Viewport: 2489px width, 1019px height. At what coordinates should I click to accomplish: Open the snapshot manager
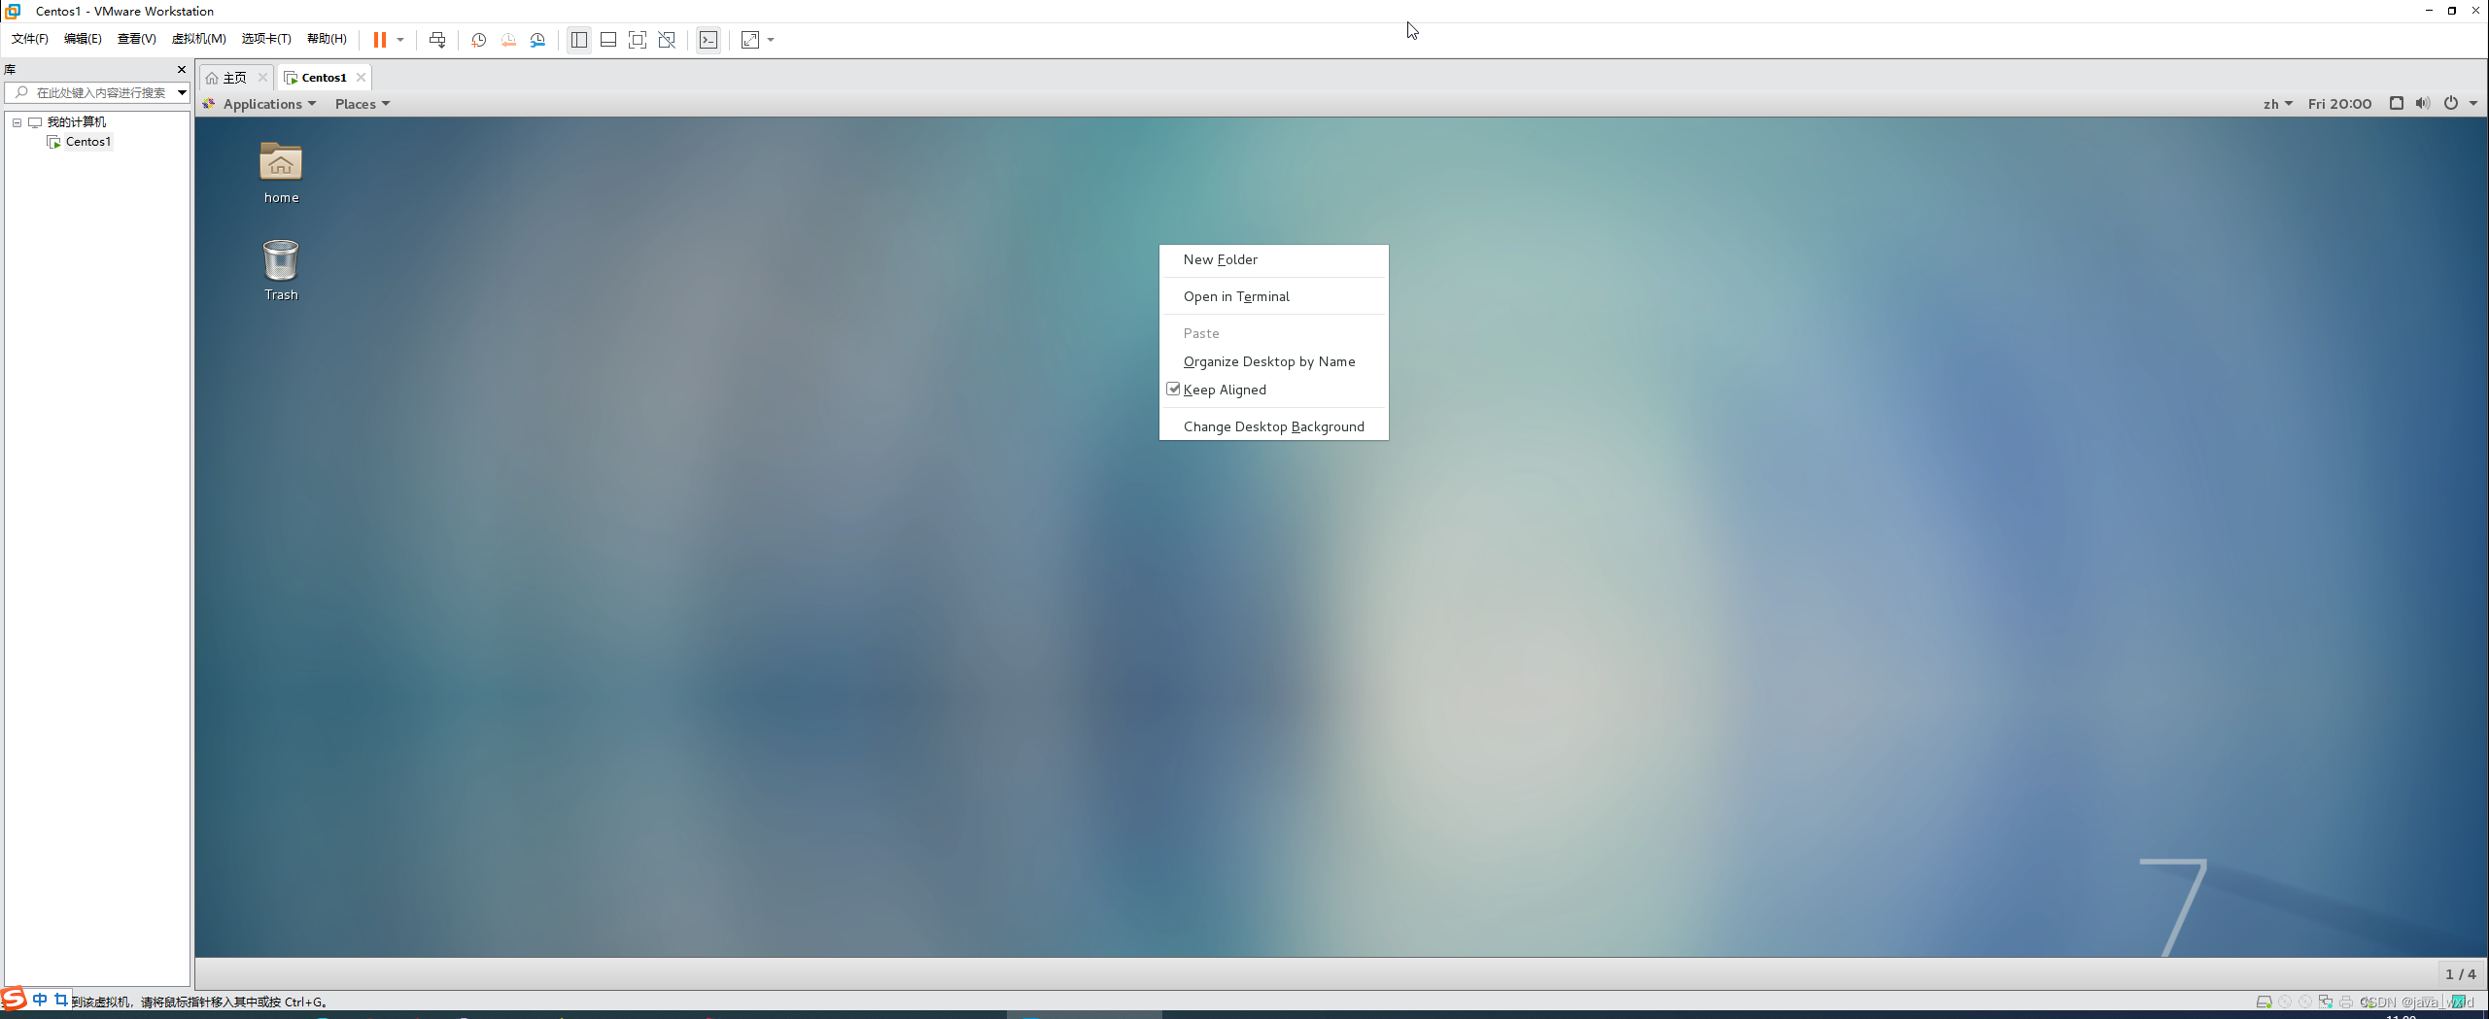click(x=537, y=40)
